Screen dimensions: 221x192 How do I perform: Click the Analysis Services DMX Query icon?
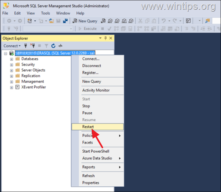pos(117,21)
